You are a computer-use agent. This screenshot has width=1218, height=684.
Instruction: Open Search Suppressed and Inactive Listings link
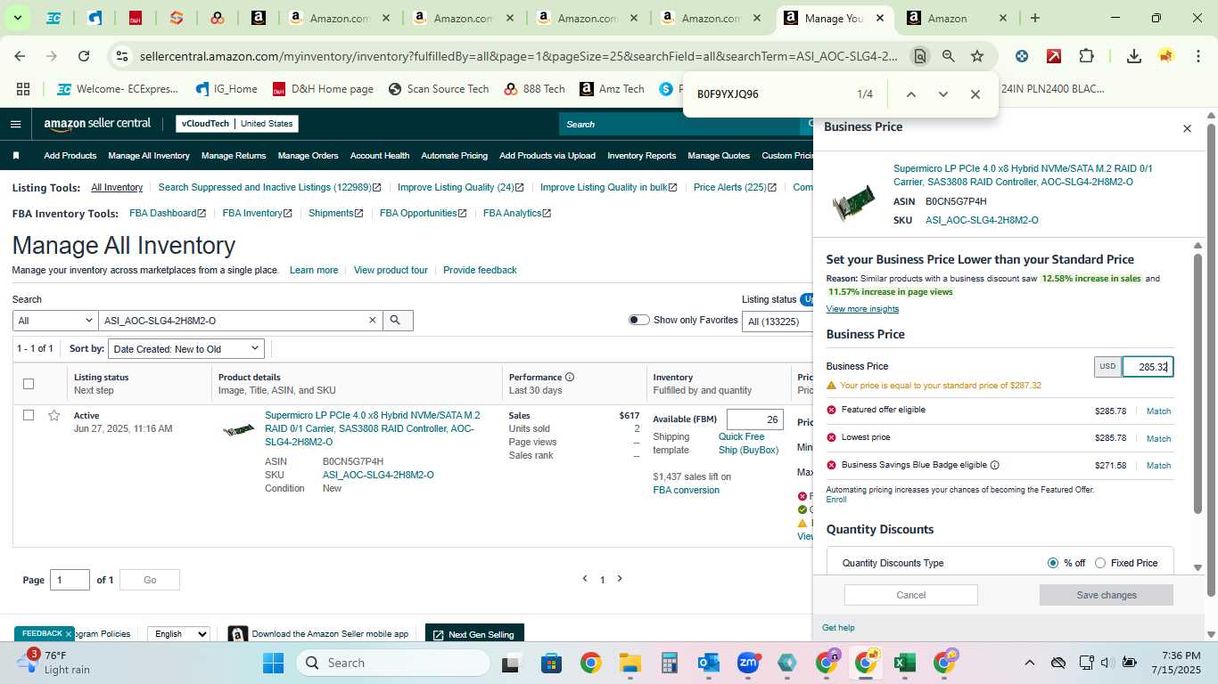(x=269, y=188)
